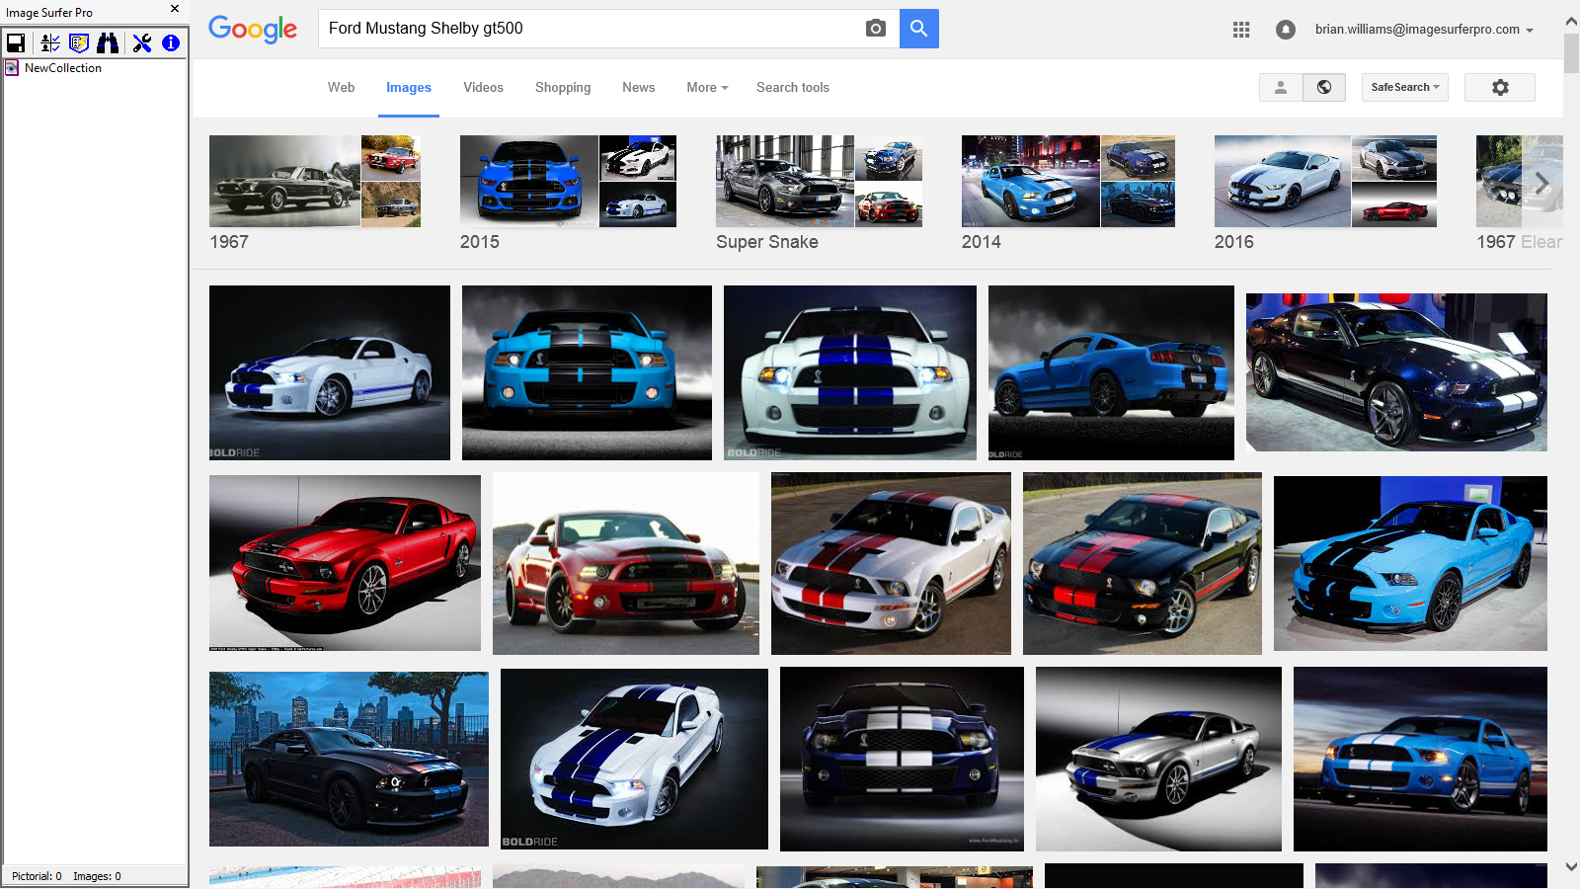This screenshot has height=889, width=1580.
Task: Open black Mustang with city skyline backdrop
Action: click(x=349, y=759)
